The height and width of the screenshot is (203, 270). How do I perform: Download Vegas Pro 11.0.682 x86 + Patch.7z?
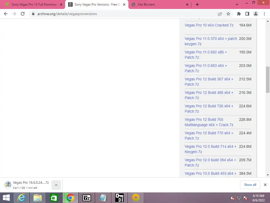206,55
